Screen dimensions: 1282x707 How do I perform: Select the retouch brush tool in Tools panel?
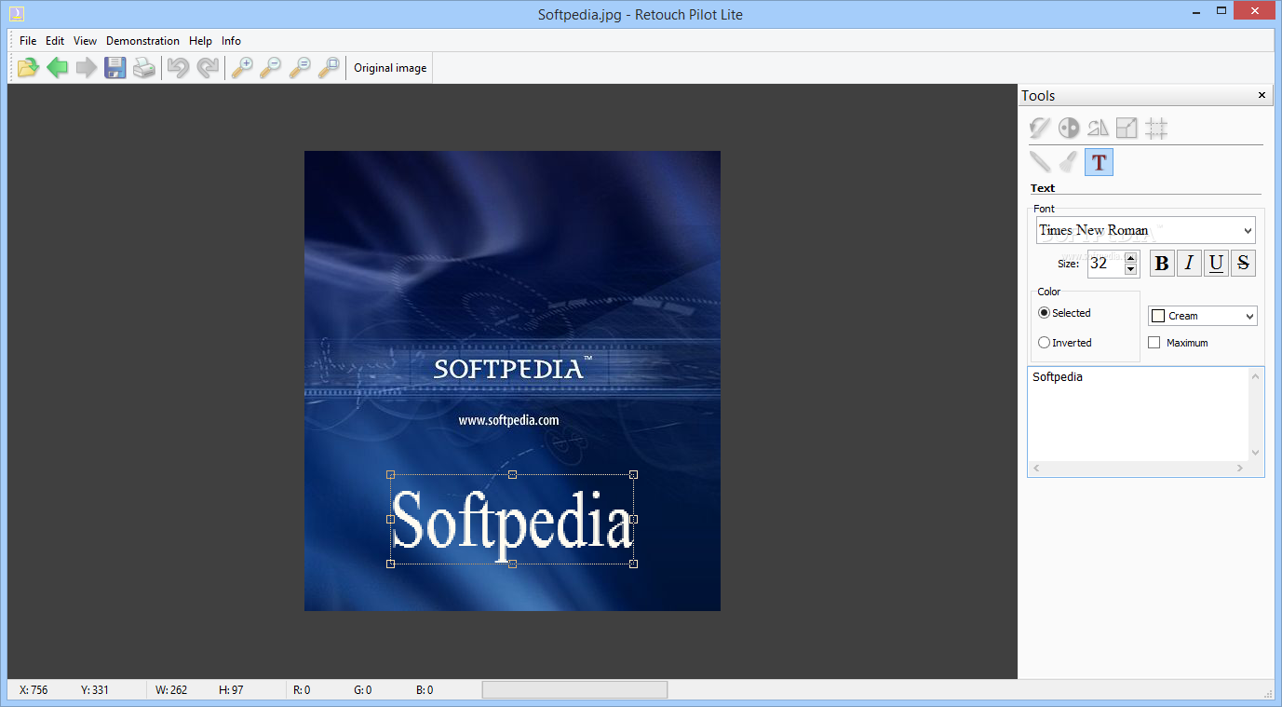point(1040,129)
